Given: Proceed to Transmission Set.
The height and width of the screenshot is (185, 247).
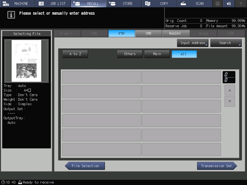Looking at the screenshot, I should 217,166.
